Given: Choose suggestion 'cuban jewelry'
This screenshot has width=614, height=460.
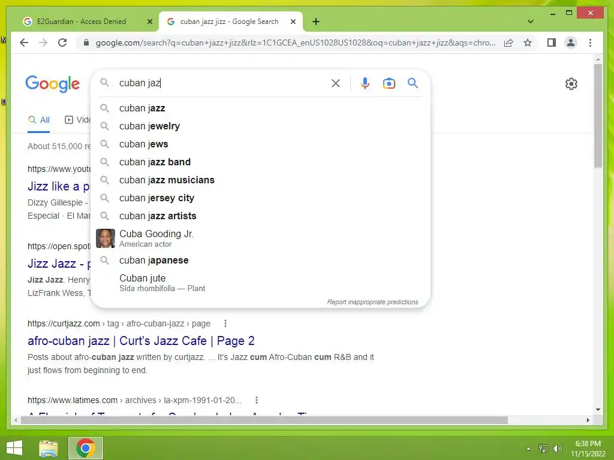Looking at the screenshot, I should tap(260, 126).
